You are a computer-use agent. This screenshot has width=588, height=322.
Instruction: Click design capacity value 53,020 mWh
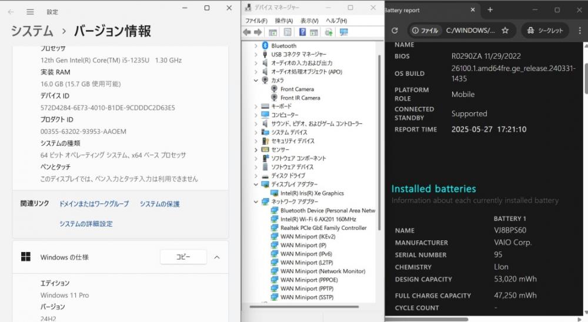pyautogui.click(x=515, y=279)
